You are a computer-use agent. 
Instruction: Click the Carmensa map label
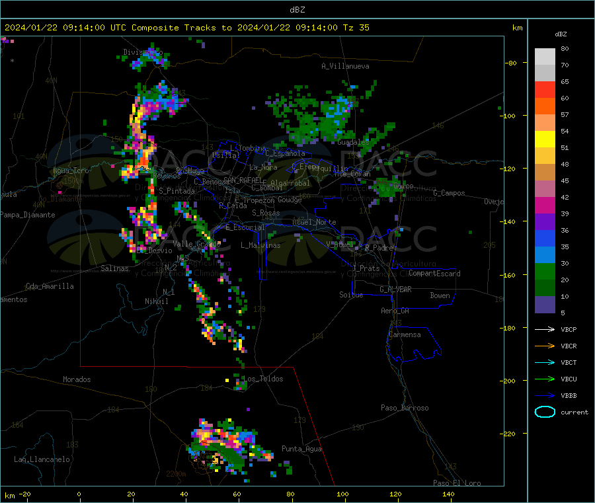click(405, 334)
